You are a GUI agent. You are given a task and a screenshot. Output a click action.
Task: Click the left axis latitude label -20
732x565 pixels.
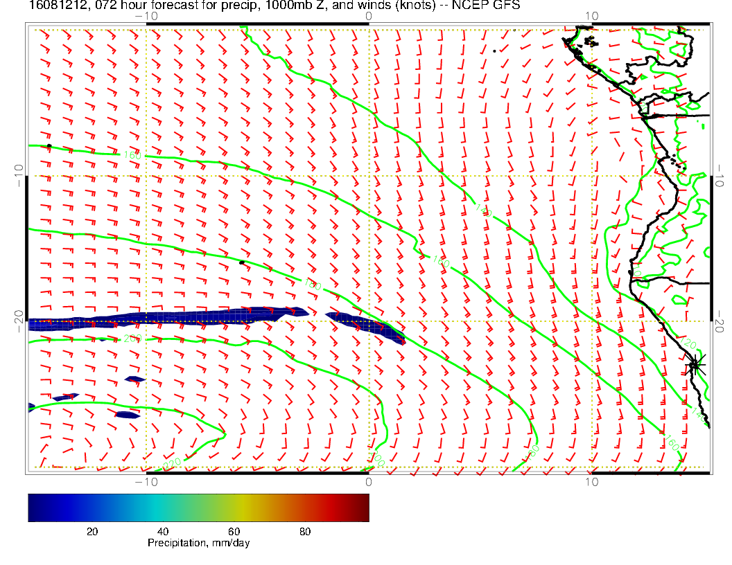pyautogui.click(x=19, y=321)
